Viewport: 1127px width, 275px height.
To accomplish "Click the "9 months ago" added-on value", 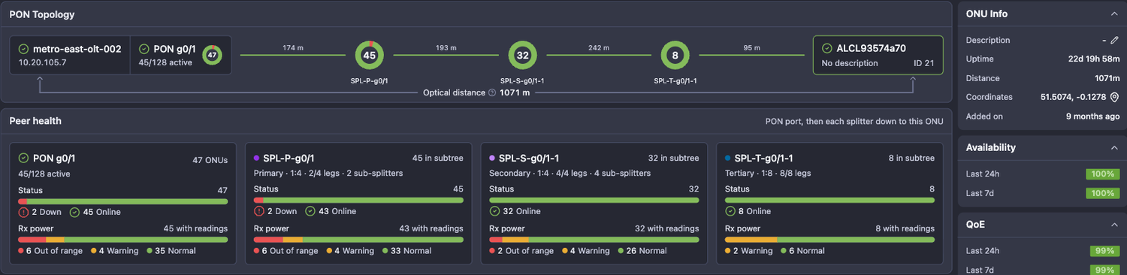I will (1092, 116).
